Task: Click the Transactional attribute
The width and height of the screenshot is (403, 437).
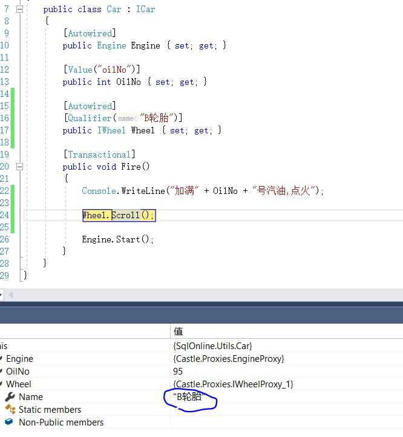Action: click(x=99, y=155)
